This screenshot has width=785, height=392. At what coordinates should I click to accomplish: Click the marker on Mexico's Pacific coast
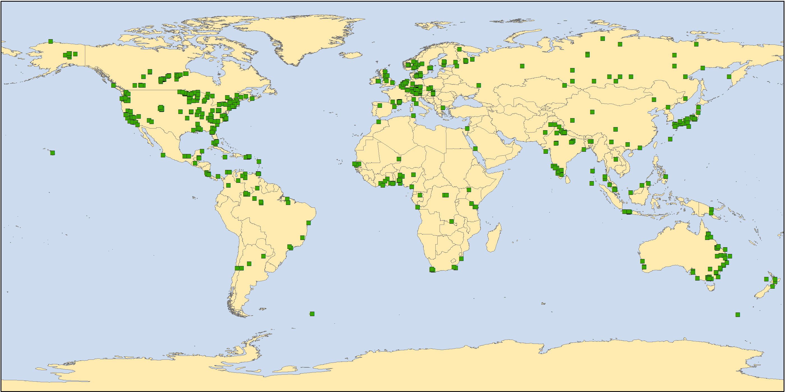click(163, 155)
